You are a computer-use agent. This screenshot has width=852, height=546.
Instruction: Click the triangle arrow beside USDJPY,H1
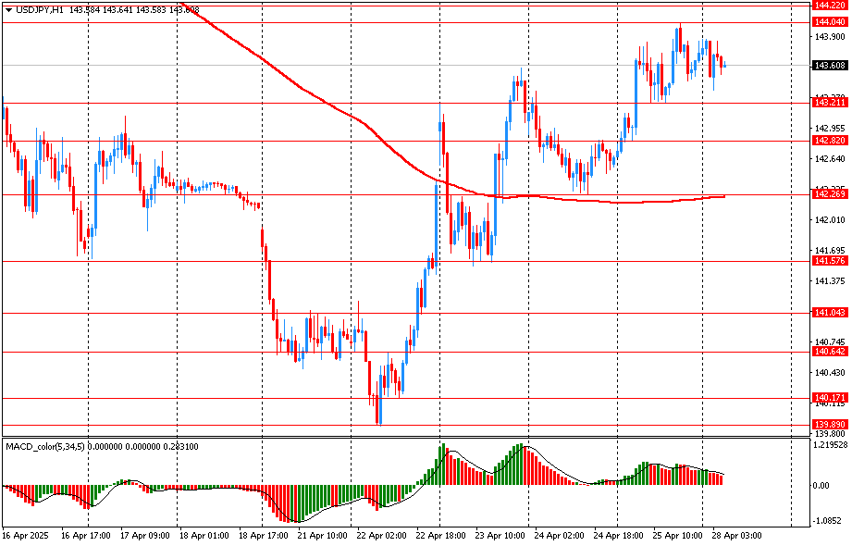[x=8, y=9]
